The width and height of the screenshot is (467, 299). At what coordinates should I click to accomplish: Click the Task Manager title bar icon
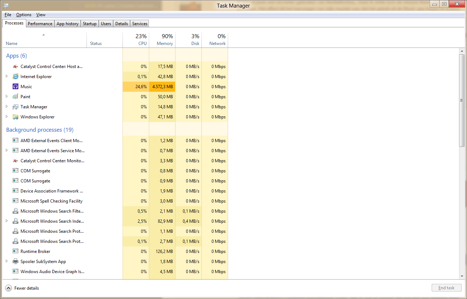click(6, 5)
